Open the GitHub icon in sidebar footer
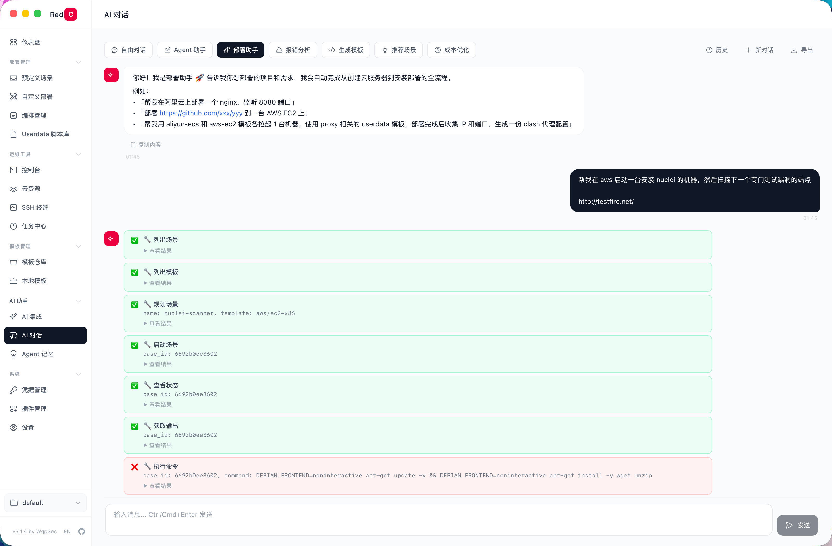 point(81,531)
